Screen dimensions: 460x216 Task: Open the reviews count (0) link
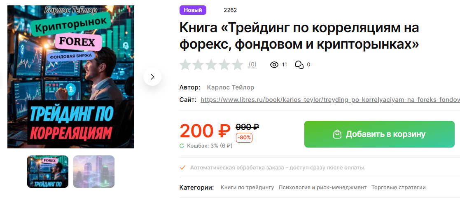coord(252,65)
